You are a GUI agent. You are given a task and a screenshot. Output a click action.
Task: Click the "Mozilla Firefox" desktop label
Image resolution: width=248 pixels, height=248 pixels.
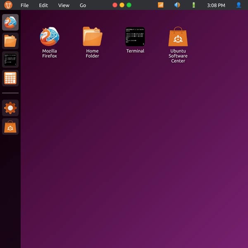(50, 53)
